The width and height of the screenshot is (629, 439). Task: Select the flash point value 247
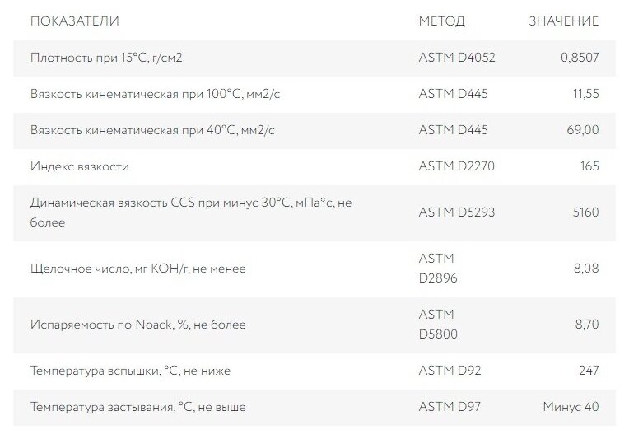pos(588,371)
